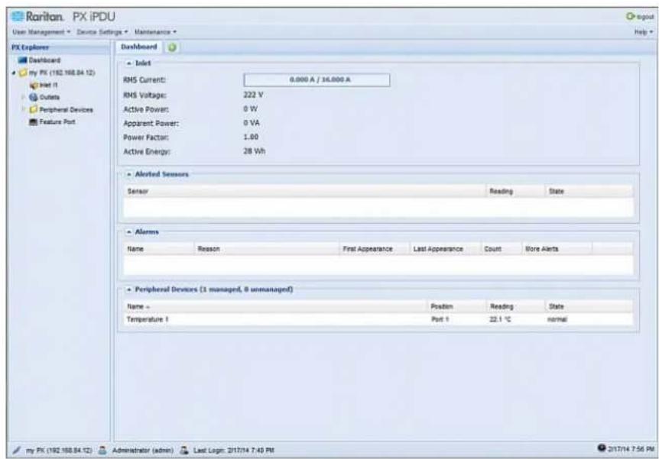Click the 22.1 °C reading cell
Image resolution: width=659 pixels, height=459 pixels.
500,319
